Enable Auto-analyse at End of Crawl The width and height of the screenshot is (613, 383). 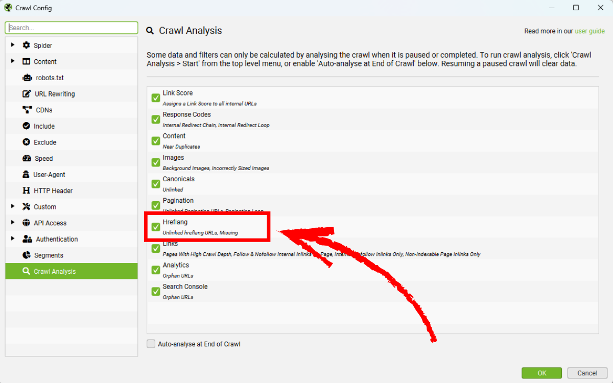coord(151,344)
